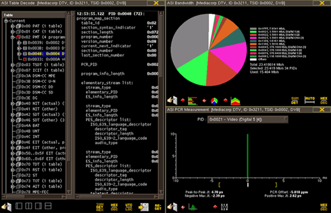Toggle SUM/DET mode in Bandwidth panel
This screenshot has width=331, height=213.
295,101
